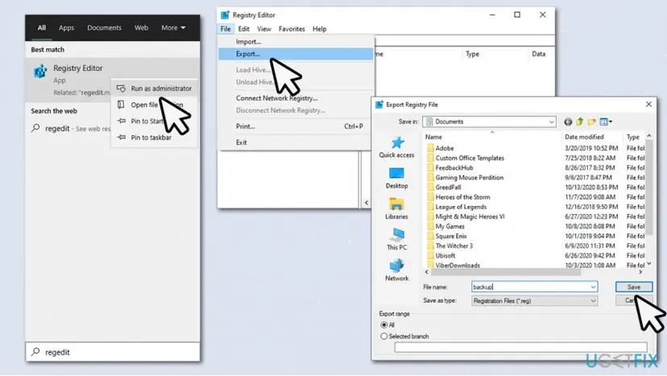Choose Connect Network Registry... menu item
Viewport: 667px width, 376px height.
click(296, 98)
